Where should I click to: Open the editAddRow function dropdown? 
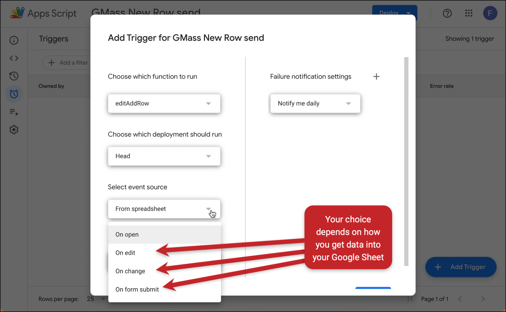(164, 103)
